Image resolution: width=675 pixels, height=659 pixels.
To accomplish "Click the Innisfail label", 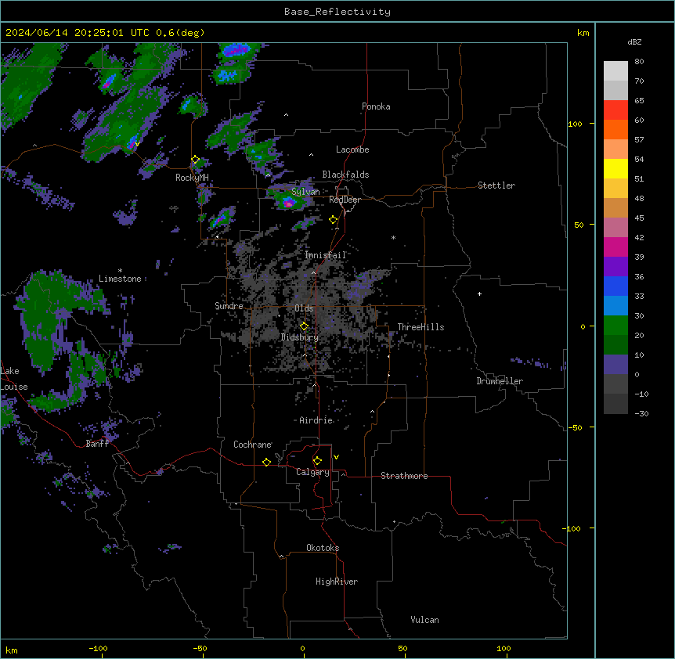I will point(326,255).
